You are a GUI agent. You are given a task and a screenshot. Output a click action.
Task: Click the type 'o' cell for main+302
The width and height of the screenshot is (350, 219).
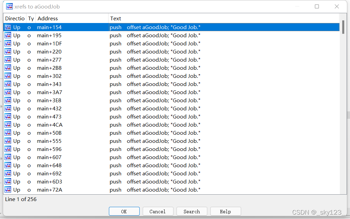click(29, 76)
